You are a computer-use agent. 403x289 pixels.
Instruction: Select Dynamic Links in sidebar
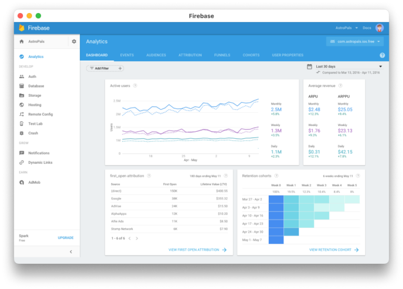40,162
